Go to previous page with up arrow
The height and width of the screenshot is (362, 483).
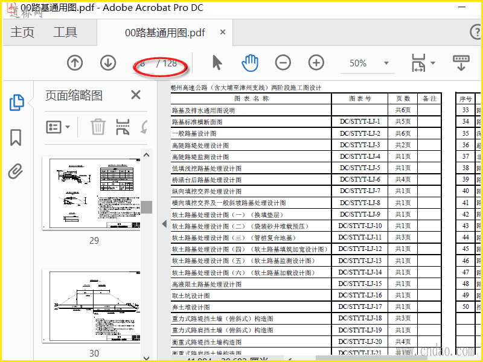(75, 63)
